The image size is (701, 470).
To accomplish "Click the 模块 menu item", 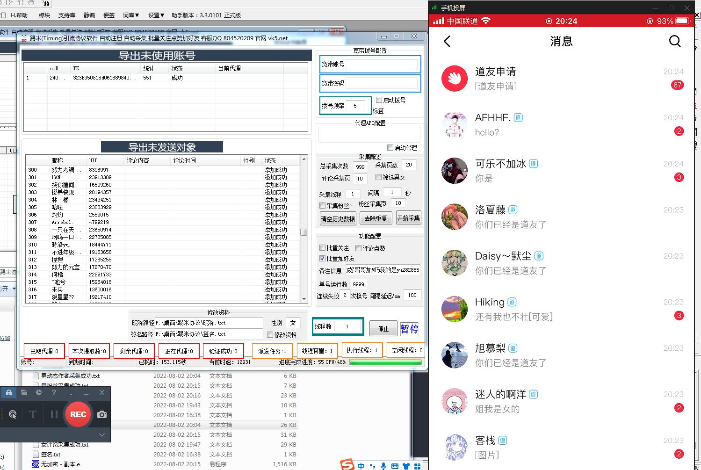I will [44, 15].
